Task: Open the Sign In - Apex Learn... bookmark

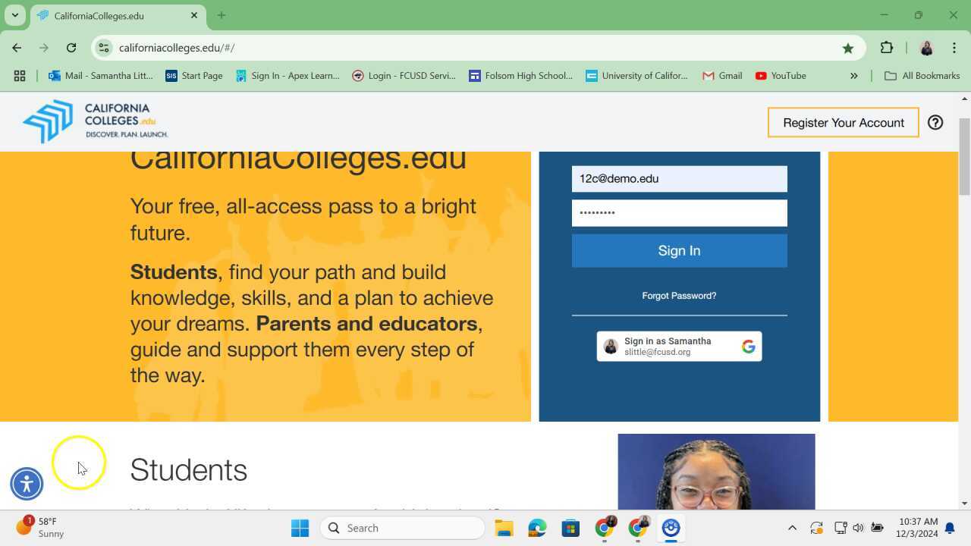Action: [x=288, y=76]
